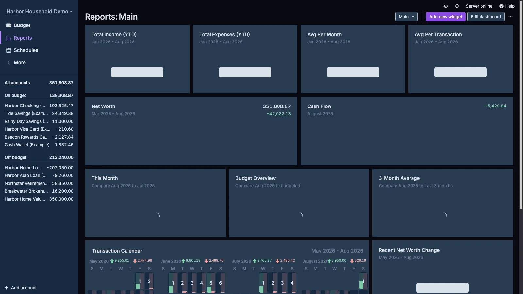Open Recent Net Worth Change widget
Image resolution: width=523 pixels, height=294 pixels.
tap(443, 267)
